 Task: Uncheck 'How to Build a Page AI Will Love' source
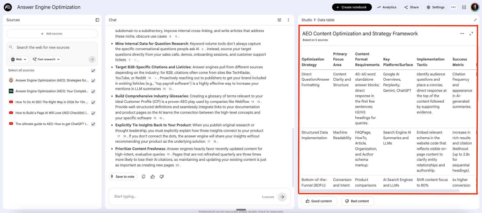pos(93,113)
